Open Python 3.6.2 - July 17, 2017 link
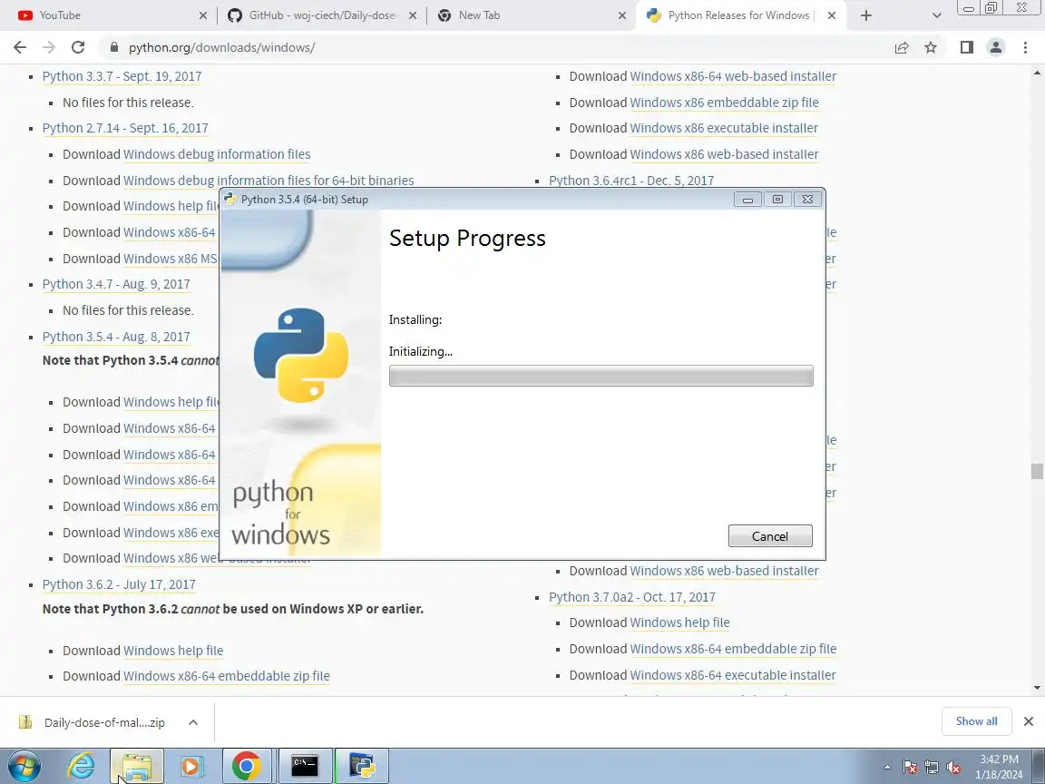Screen dimensions: 1045x784 tap(119, 584)
